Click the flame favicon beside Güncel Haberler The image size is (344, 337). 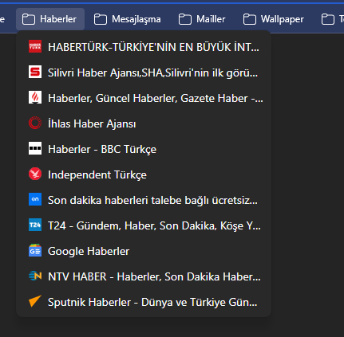coord(35,97)
